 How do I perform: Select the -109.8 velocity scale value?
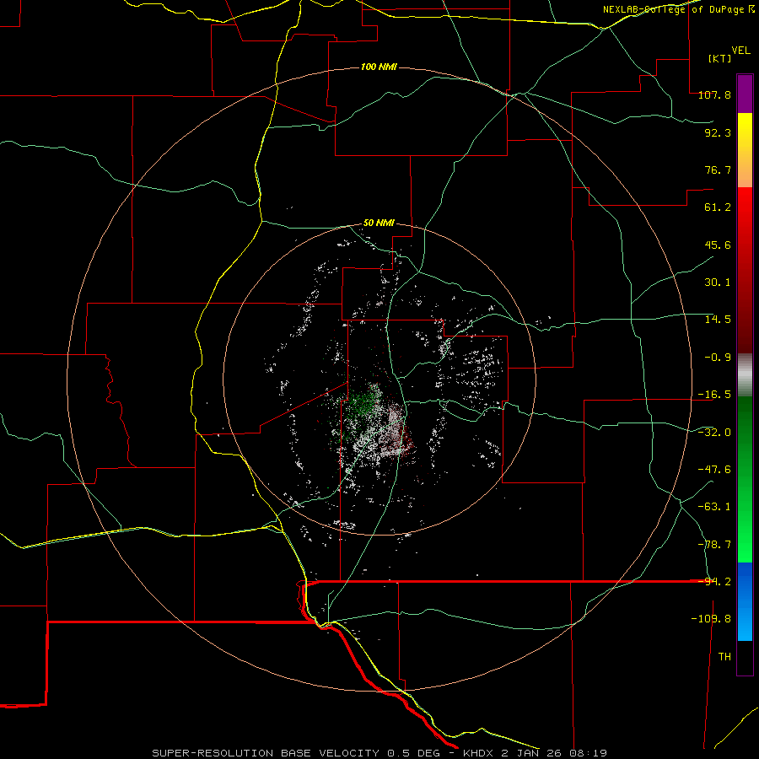click(711, 619)
